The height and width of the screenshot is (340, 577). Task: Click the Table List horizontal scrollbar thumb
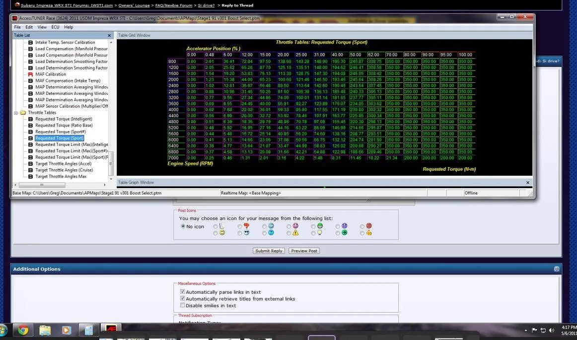click(x=42, y=185)
